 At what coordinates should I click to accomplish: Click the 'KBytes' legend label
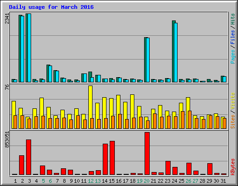(233, 167)
